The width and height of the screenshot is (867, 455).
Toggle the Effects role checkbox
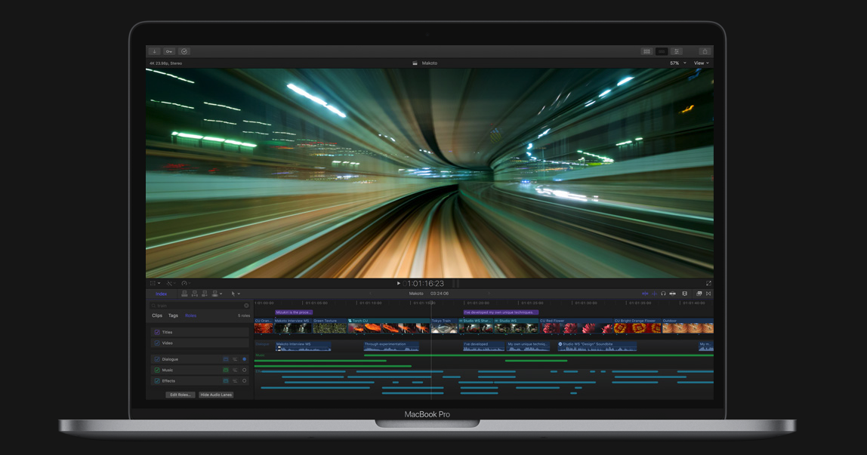point(157,381)
